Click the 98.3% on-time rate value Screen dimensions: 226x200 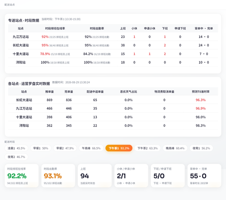201,126
